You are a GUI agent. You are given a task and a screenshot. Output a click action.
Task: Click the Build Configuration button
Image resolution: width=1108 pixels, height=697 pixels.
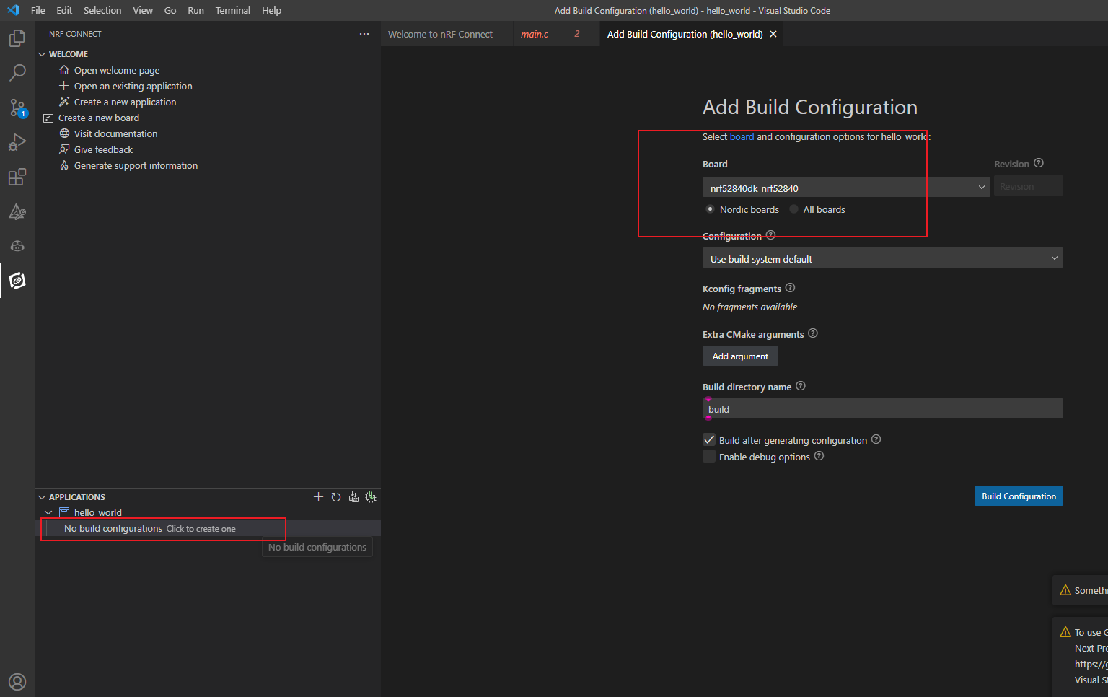point(1019,496)
